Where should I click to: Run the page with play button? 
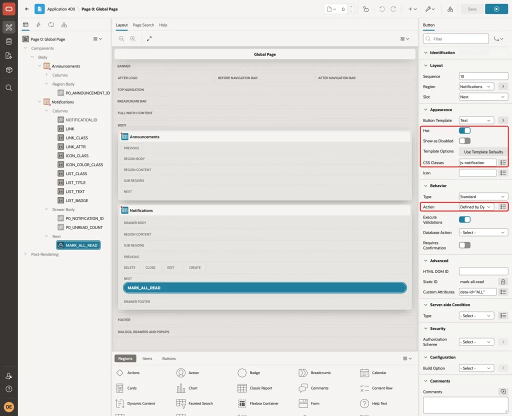tap(496, 9)
